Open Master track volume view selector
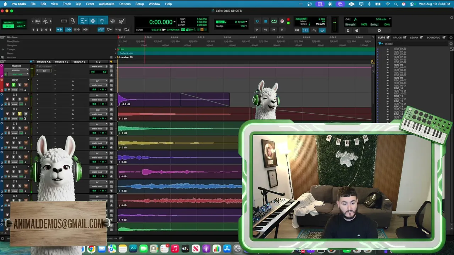 16,70
